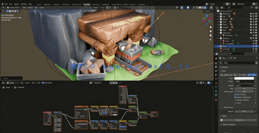Screen dimensions: 259x133
Task: Click the white light Color swatch
Action: coord(244,79)
